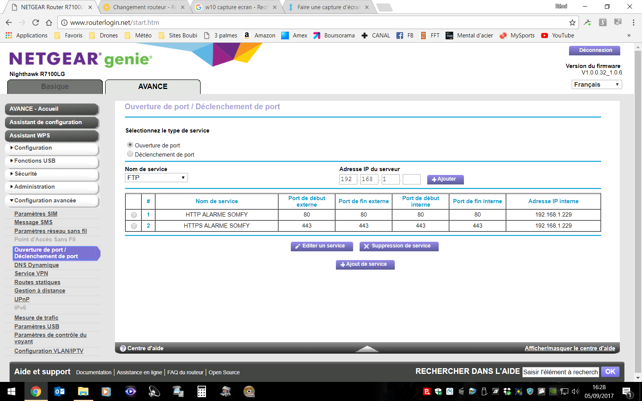Image resolution: width=642 pixels, height=401 pixels.
Task: Switch to the Basique tab
Action: 55,87
